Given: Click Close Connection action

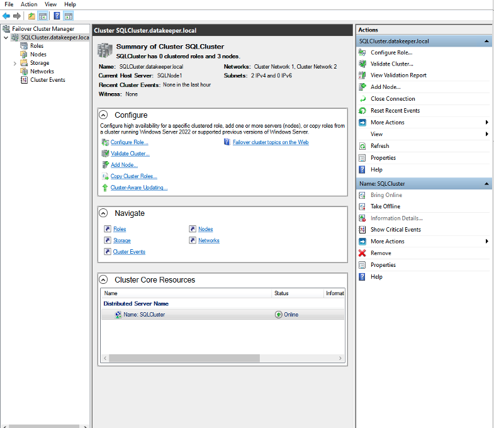Looking at the screenshot, I should (x=393, y=99).
